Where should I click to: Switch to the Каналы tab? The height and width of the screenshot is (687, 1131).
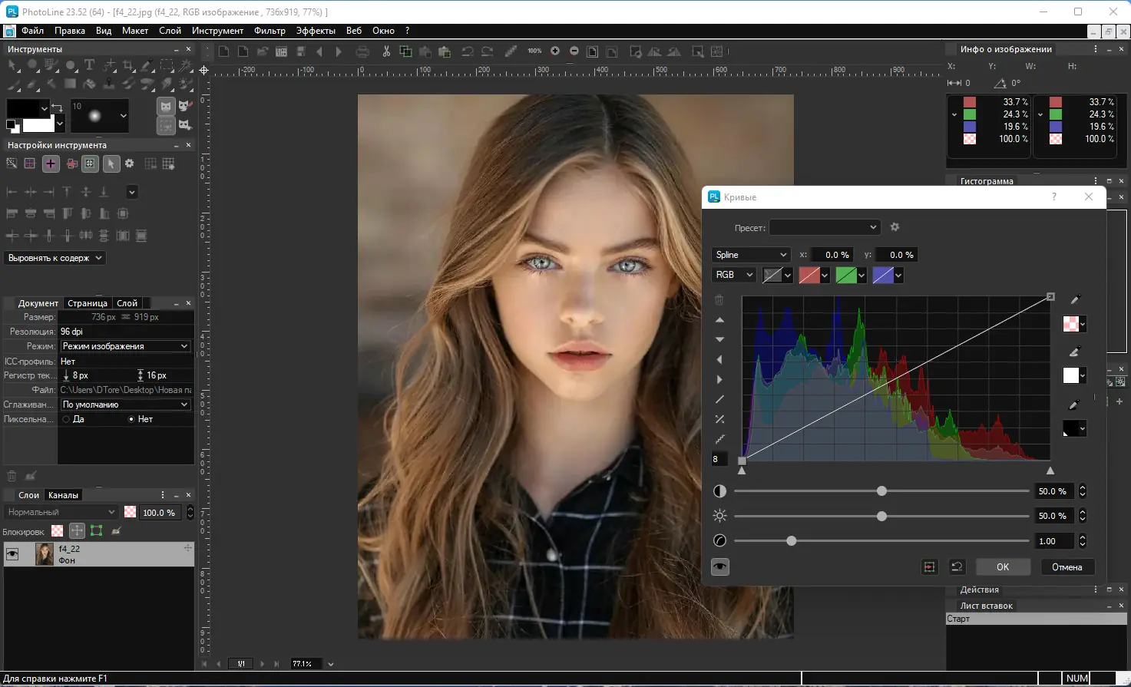pos(63,495)
